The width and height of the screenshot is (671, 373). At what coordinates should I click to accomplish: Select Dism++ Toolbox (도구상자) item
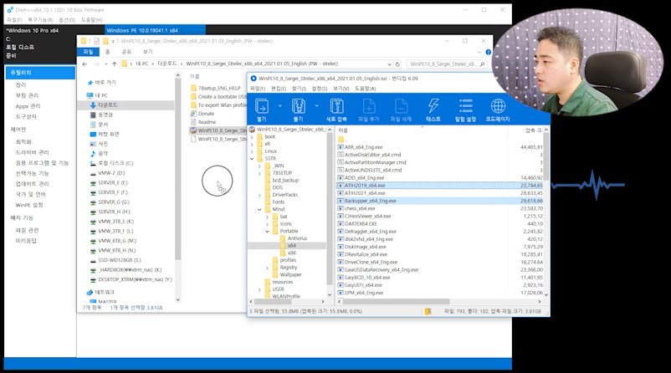pos(26,116)
